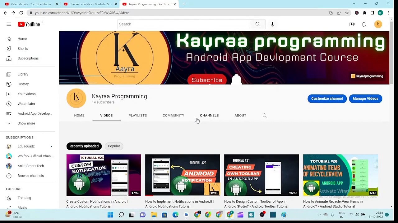398x223 pixels.
Task: Click the search magnifier button
Action: point(257,24)
